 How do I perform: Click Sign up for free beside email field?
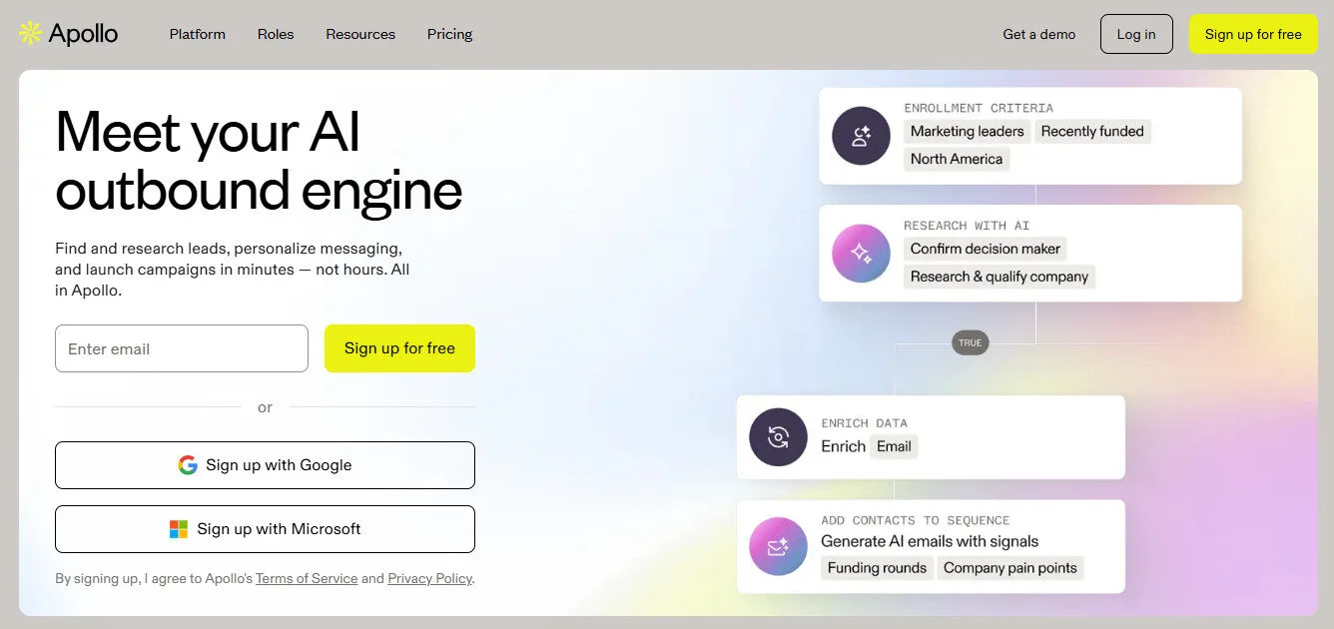point(399,348)
